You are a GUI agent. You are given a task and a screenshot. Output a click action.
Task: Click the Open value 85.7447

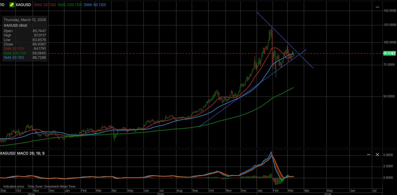pos(39,31)
